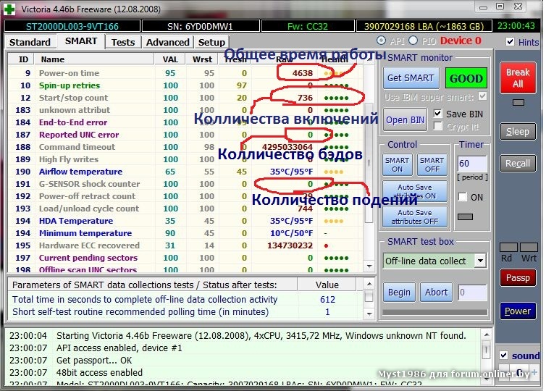The width and height of the screenshot is (546, 391).
Task: Open the Setup tab
Action: (211, 42)
